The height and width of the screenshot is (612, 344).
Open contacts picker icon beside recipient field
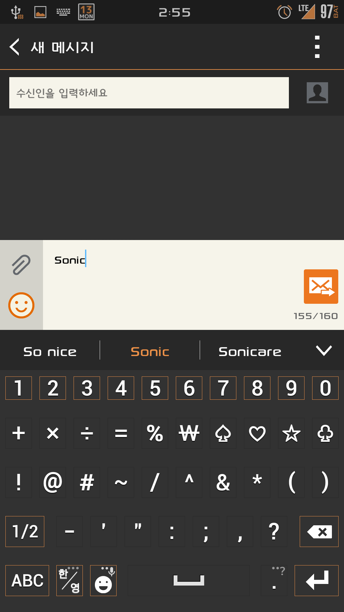(317, 93)
